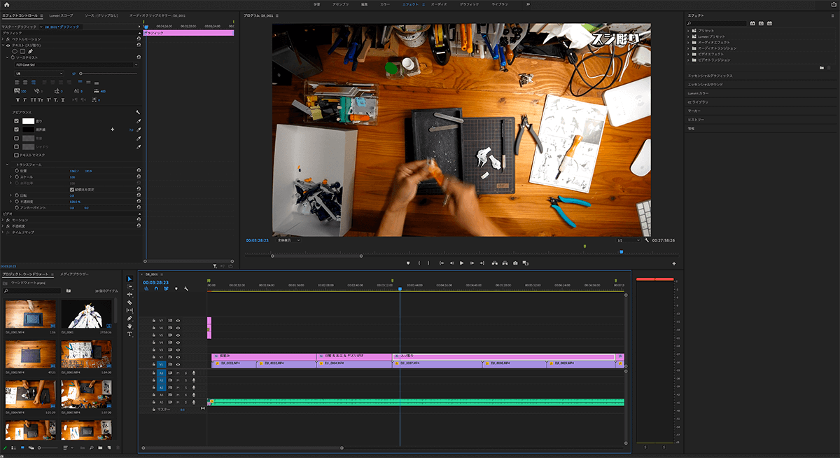Toggle the シャドウ checkbox in Appearance
The image size is (840, 458).
(17, 147)
